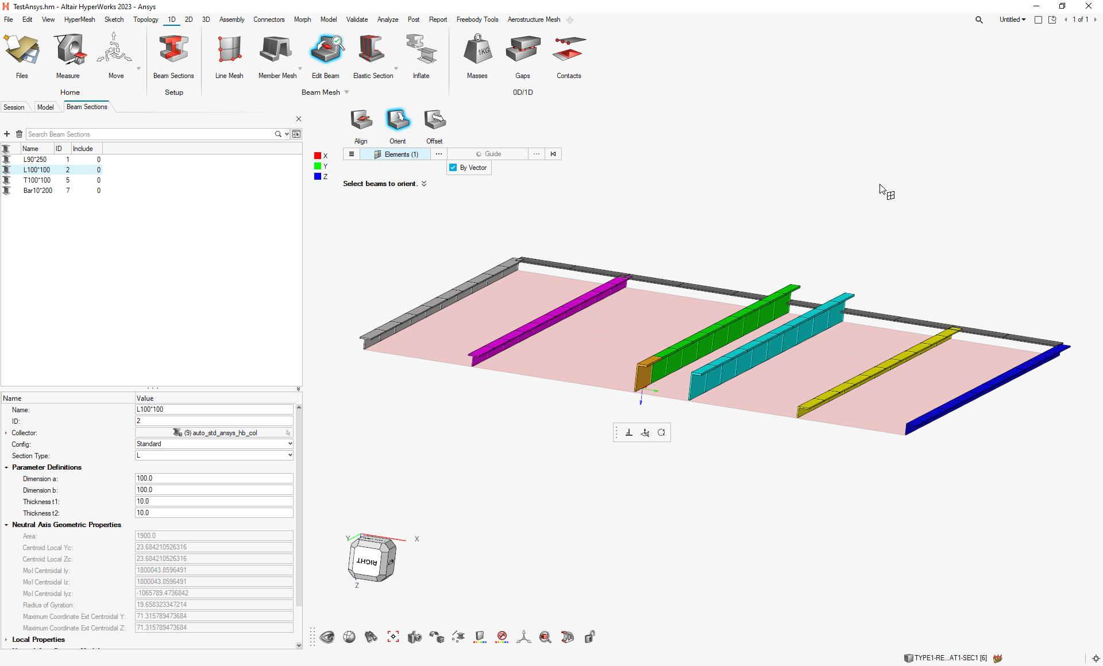Screen dimensions: 1103x666
Task: Click the red X axis color swatch
Action: 318,156
